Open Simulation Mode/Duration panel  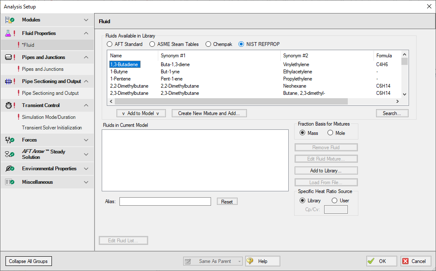[49, 117]
